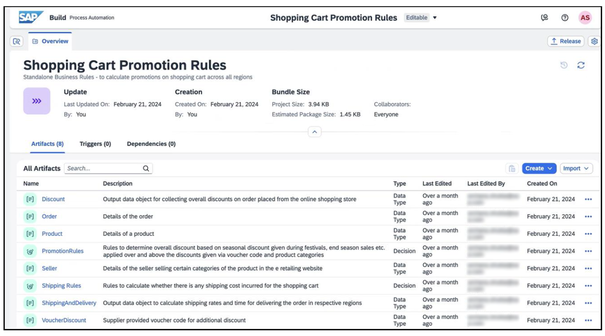605x336 pixels.
Task: Select the Dependencies (0) tab
Action: 151,144
